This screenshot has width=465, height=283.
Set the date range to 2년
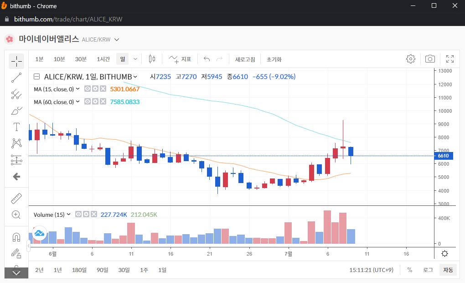pos(39,270)
